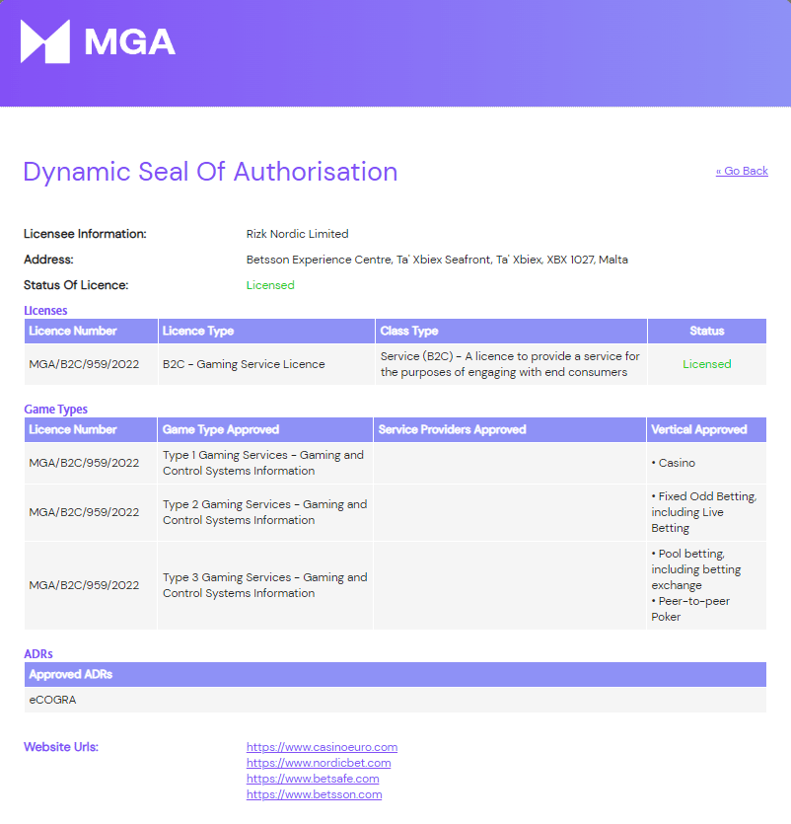This screenshot has height=824, width=791.
Task: Click 'Licensed' in the Licenses table Status column
Action: 706,364
